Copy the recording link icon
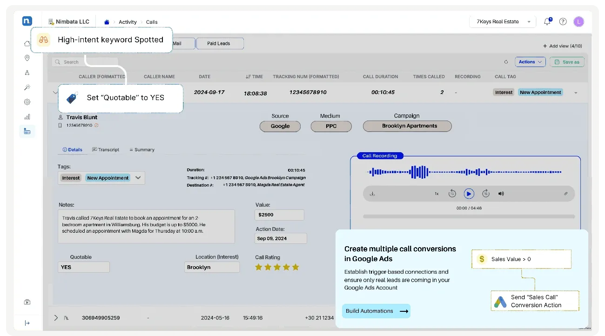This screenshot has width=605, height=336. pyautogui.click(x=566, y=194)
